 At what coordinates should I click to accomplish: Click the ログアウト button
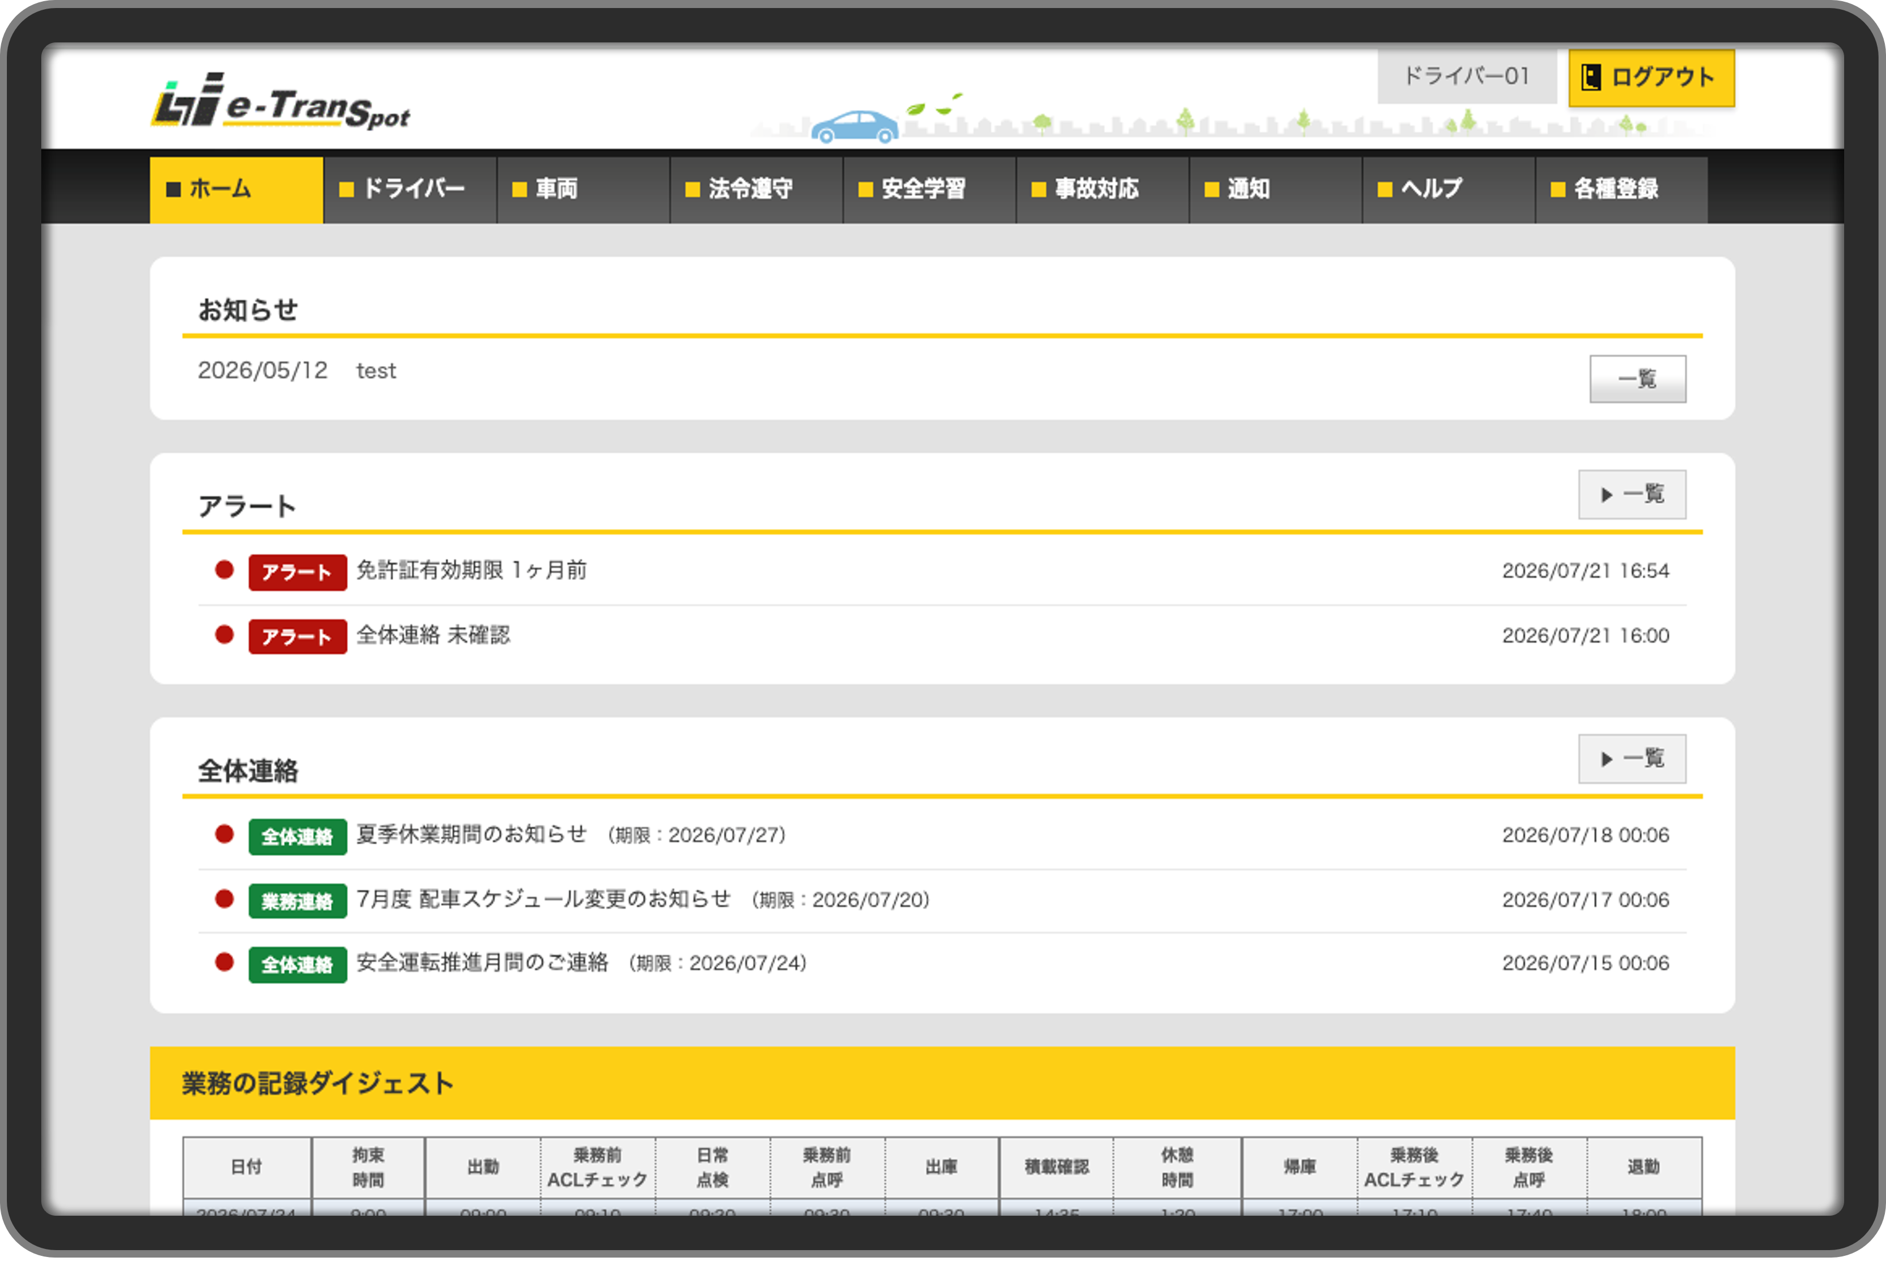coord(1651,78)
